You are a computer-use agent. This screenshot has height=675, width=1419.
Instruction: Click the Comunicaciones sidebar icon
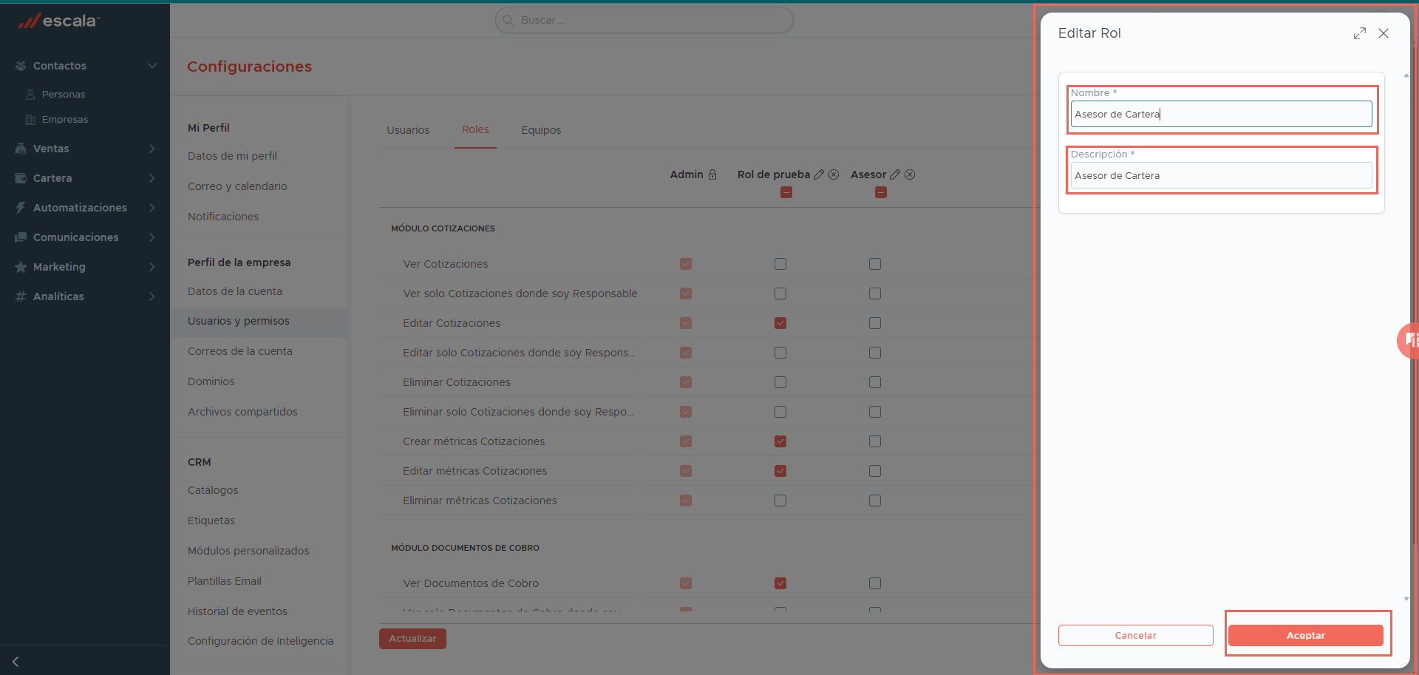[21, 237]
